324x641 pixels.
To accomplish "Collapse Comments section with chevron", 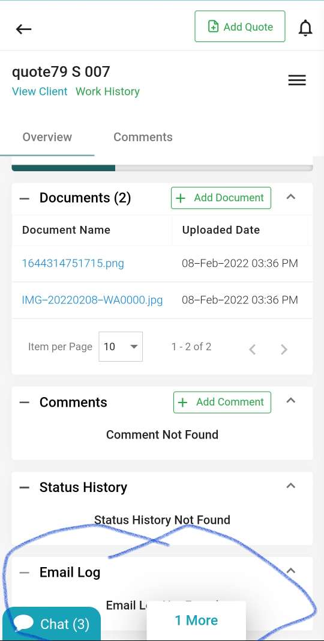I will click(290, 400).
